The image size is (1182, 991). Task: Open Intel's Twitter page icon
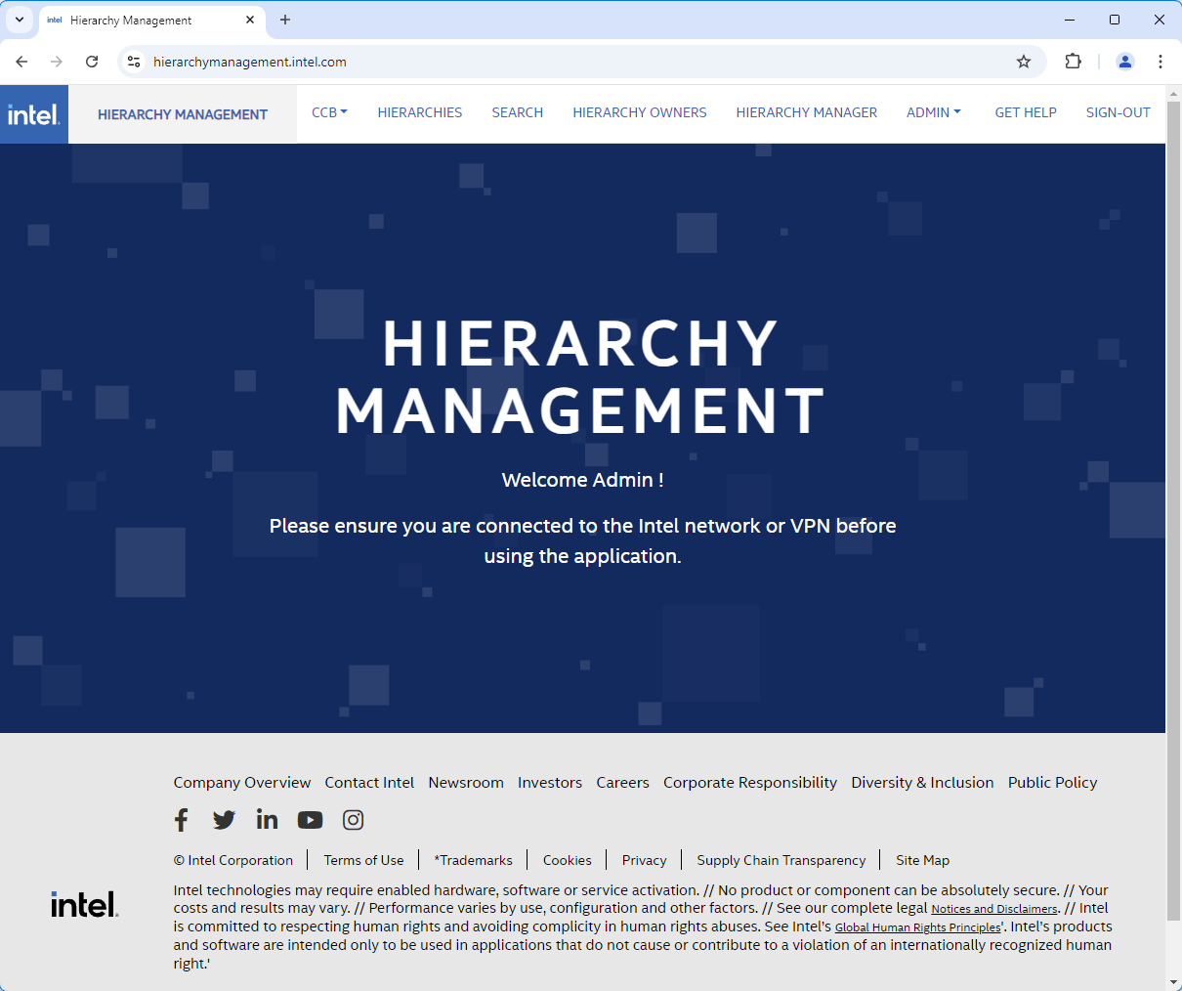pos(224,820)
